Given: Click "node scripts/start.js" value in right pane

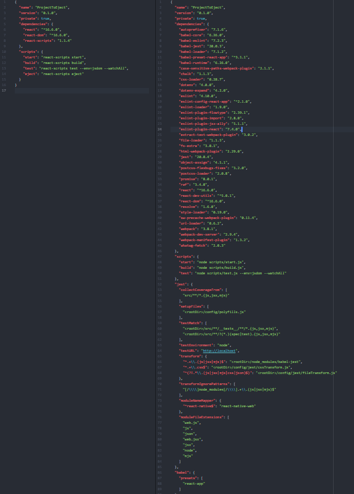Looking at the screenshot, I should tap(221, 262).
